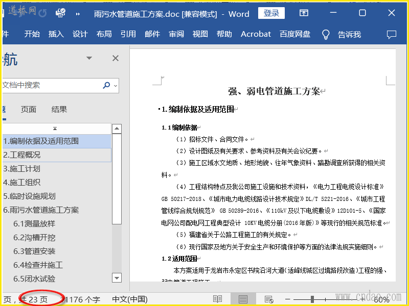Open the 视图 ribbon tab
Image resolution: width=409 pixels, height=306 pixels.
[200, 34]
